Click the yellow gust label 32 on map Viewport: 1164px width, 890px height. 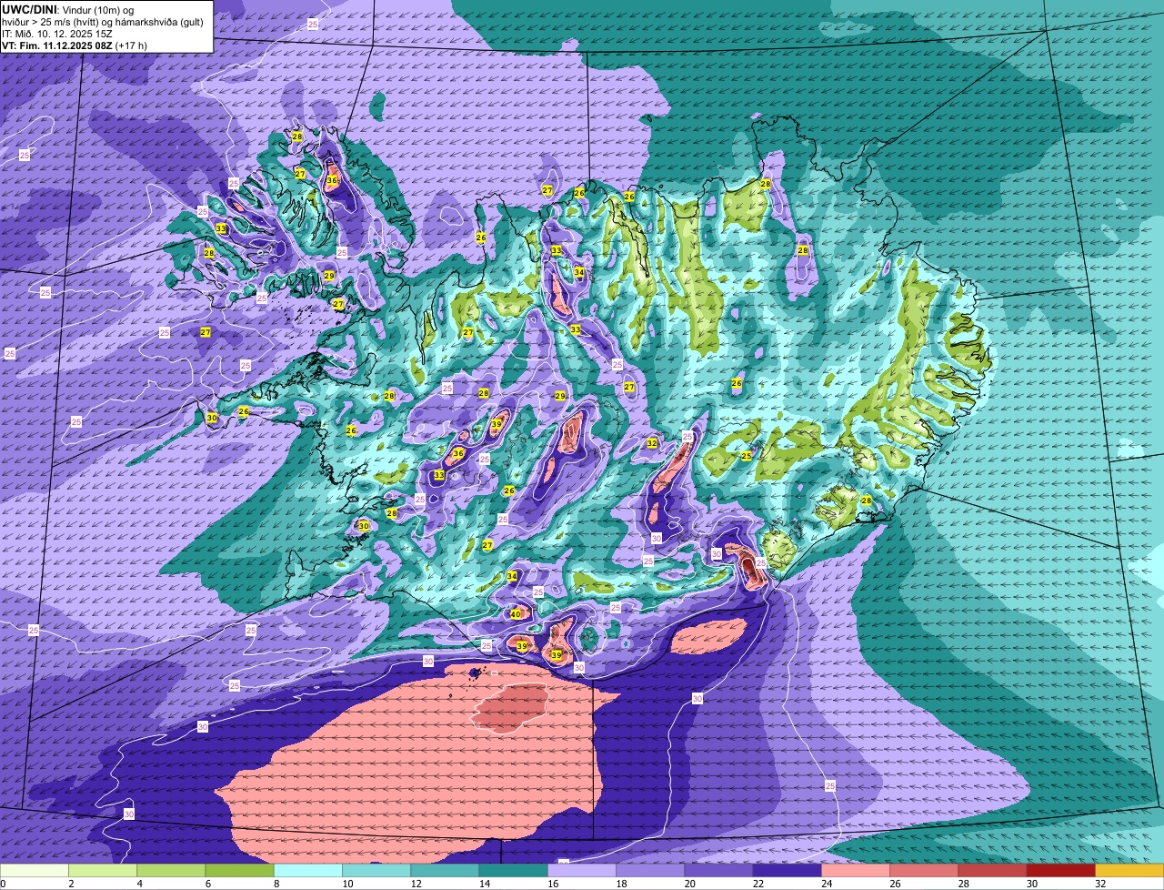pos(652,443)
